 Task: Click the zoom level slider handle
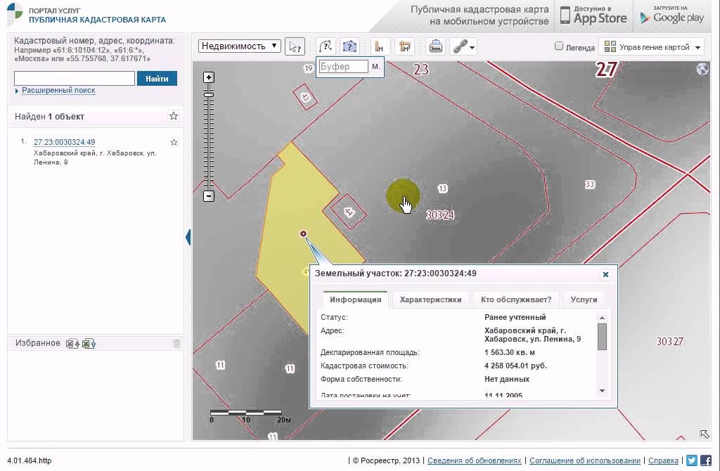tap(208, 94)
